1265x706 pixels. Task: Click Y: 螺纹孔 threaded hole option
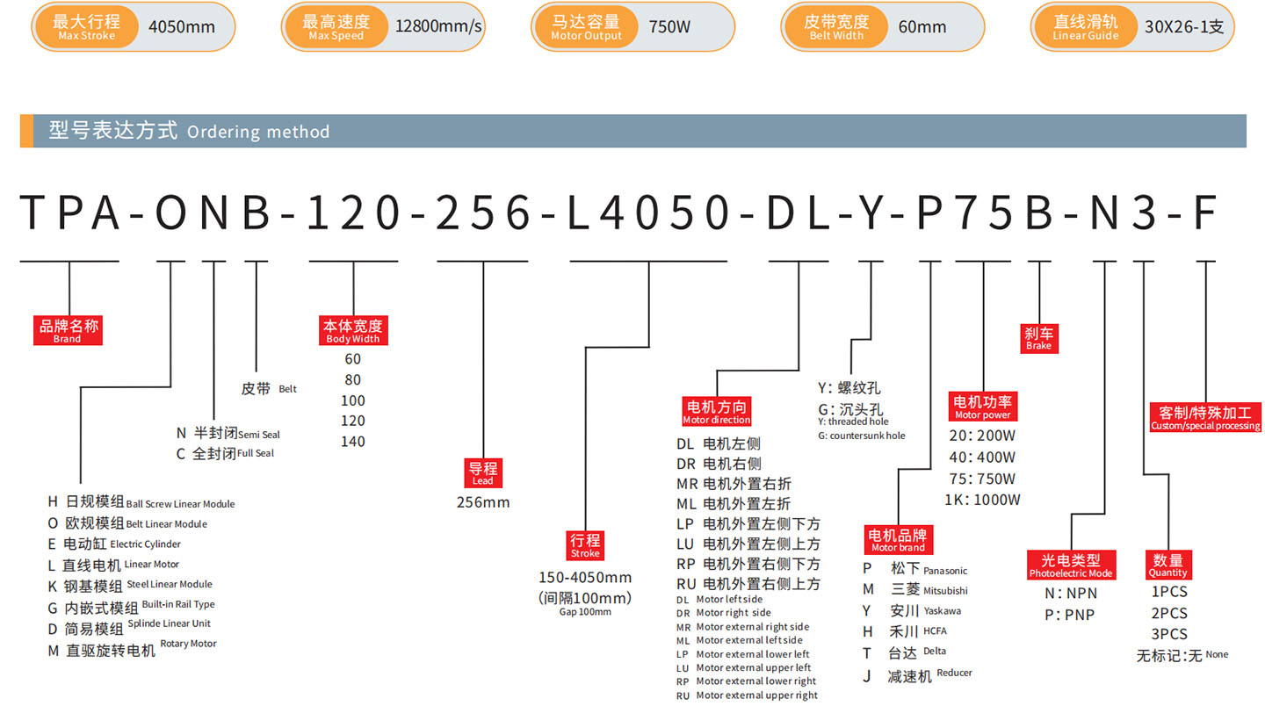point(849,387)
